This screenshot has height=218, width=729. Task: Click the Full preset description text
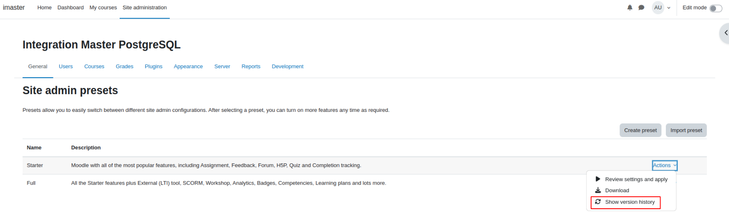tap(229, 183)
